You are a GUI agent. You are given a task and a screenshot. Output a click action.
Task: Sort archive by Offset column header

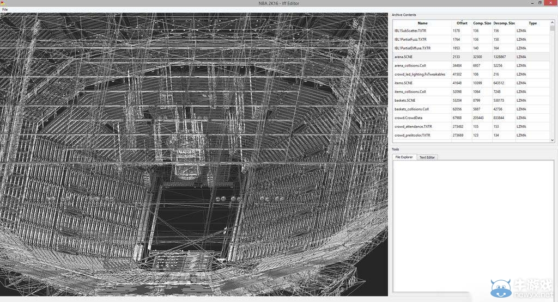click(462, 23)
